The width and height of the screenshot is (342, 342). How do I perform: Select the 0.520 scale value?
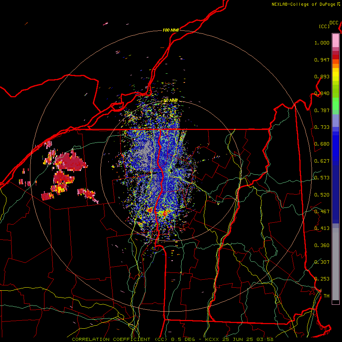click(322, 195)
